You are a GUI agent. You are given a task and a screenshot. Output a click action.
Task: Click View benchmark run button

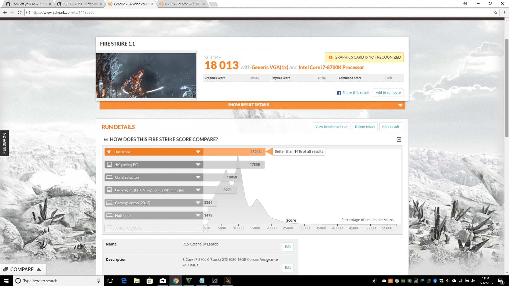tap(331, 127)
